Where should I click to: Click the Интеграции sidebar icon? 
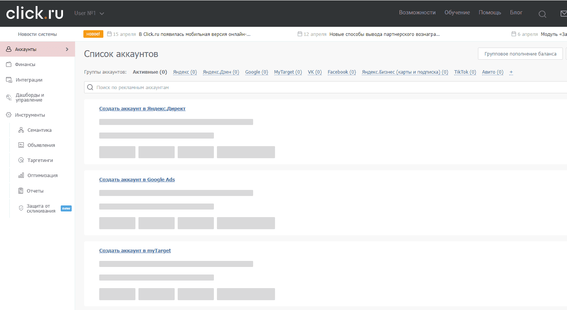coord(9,80)
